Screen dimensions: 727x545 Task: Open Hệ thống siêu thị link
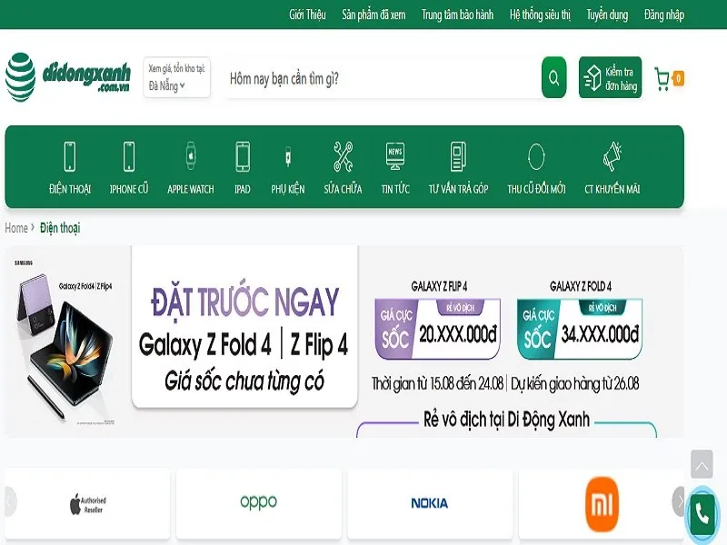pyautogui.click(x=540, y=15)
